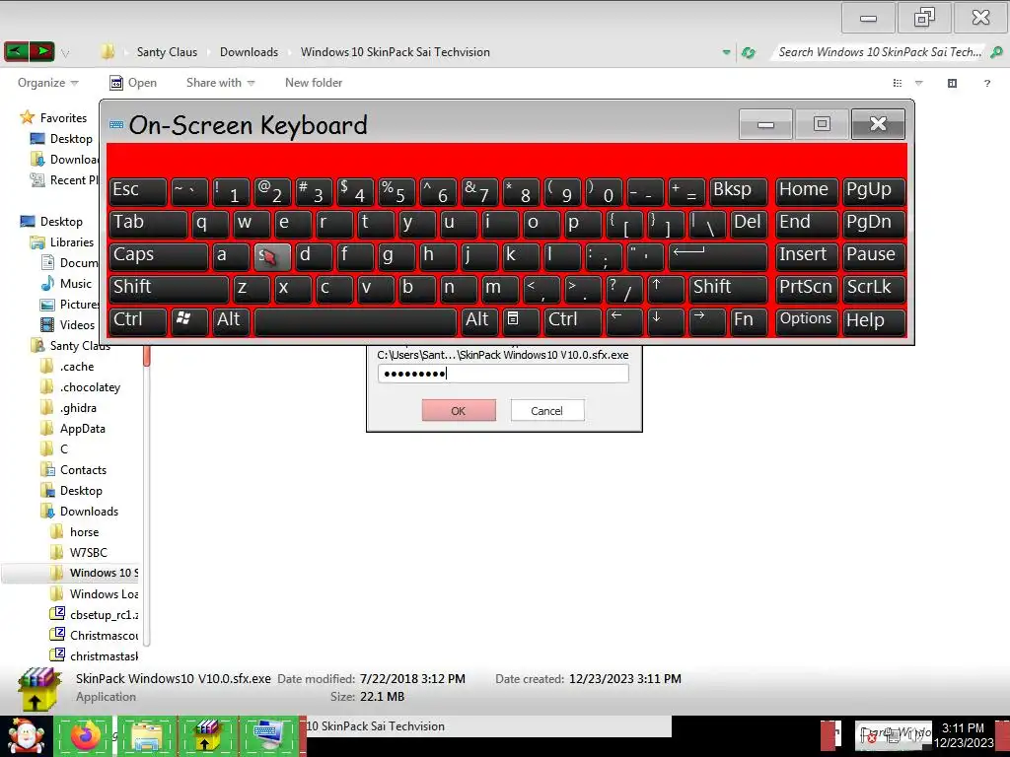Viewport: 1010px width, 757px height.
Task: Toggle the left Alt key
Action: 232,321
